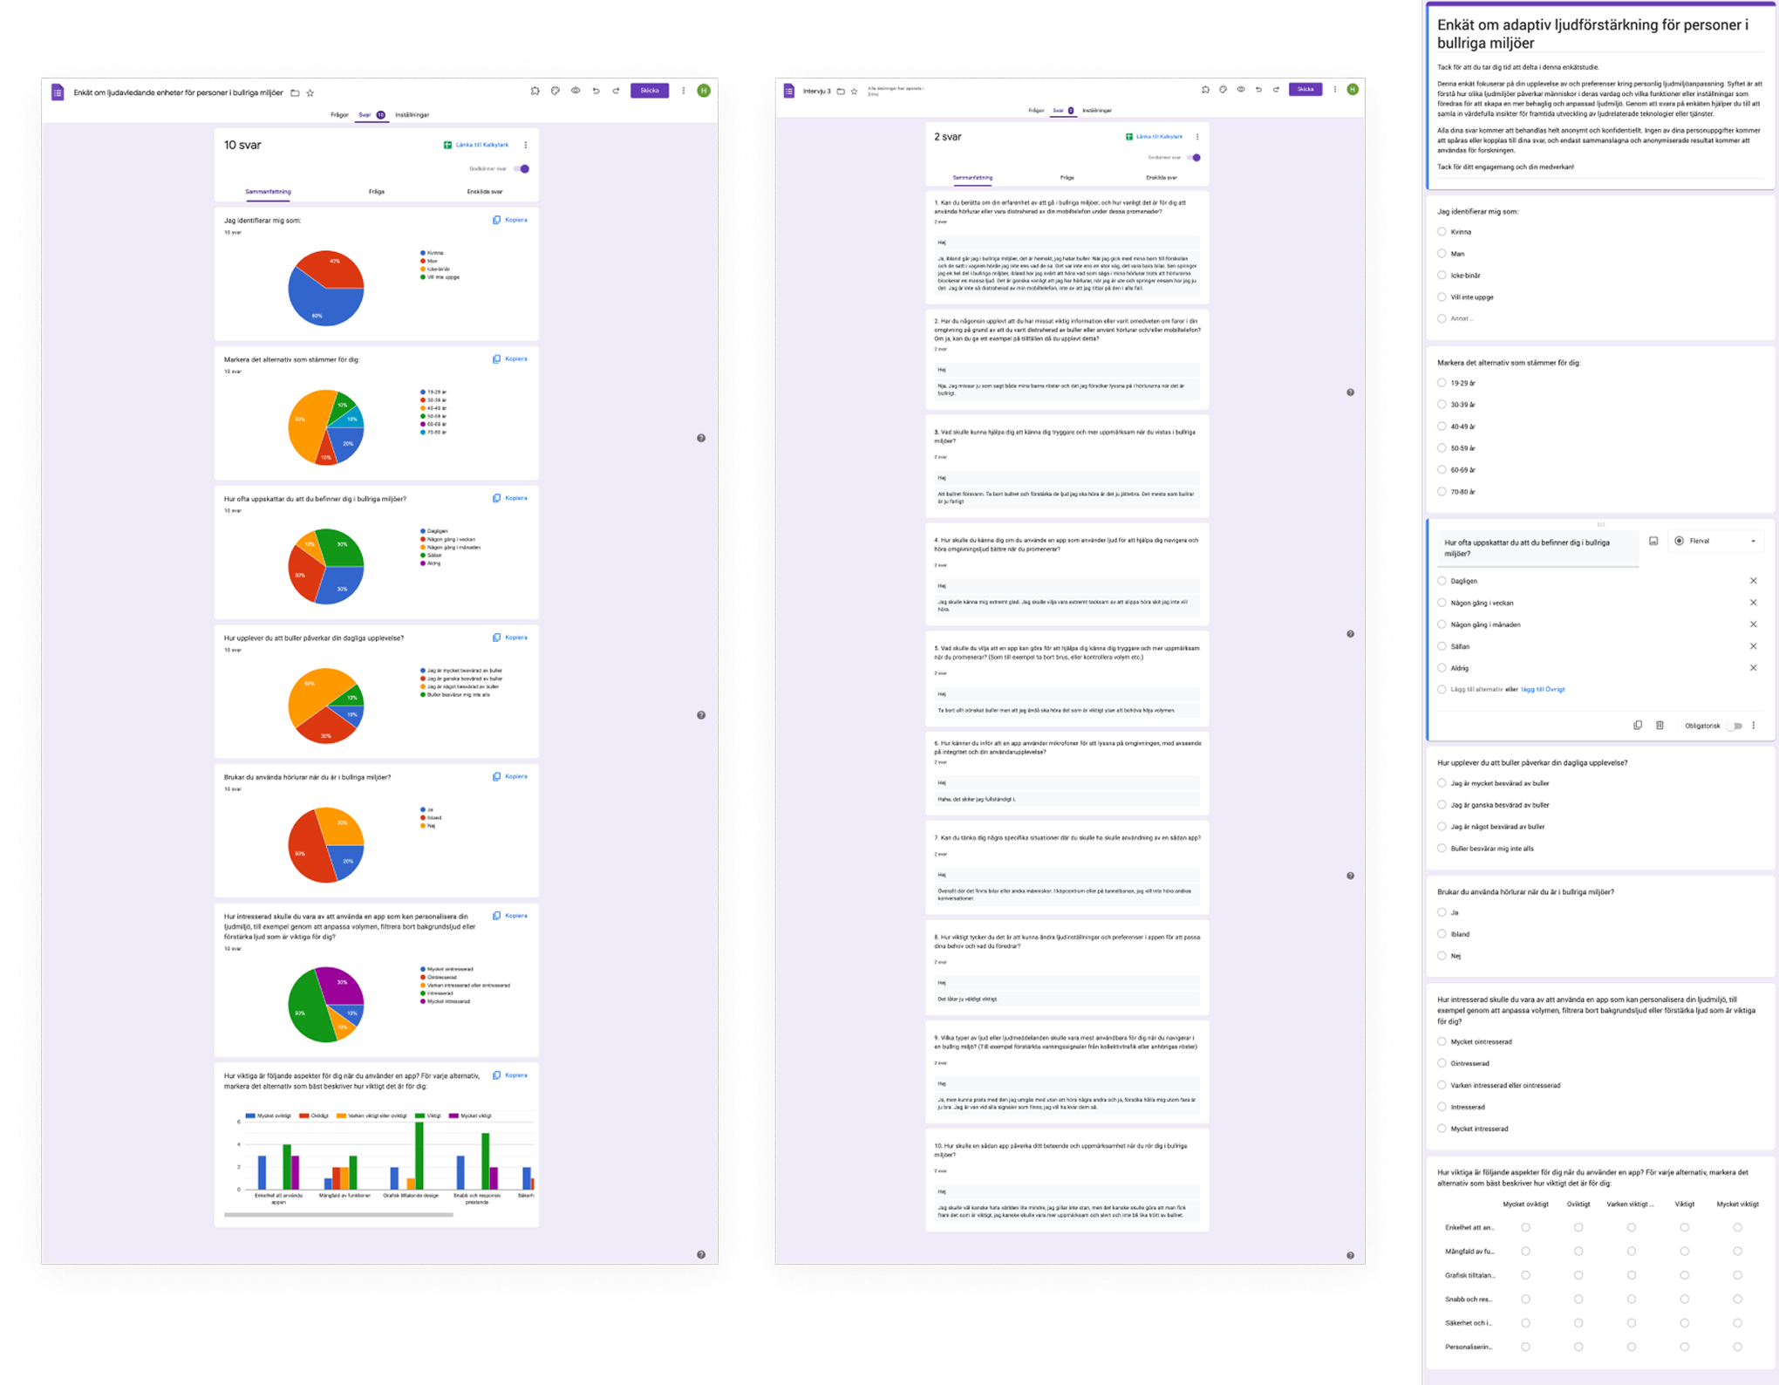
Task: Open the Flerval question type dropdown
Action: (x=1715, y=542)
